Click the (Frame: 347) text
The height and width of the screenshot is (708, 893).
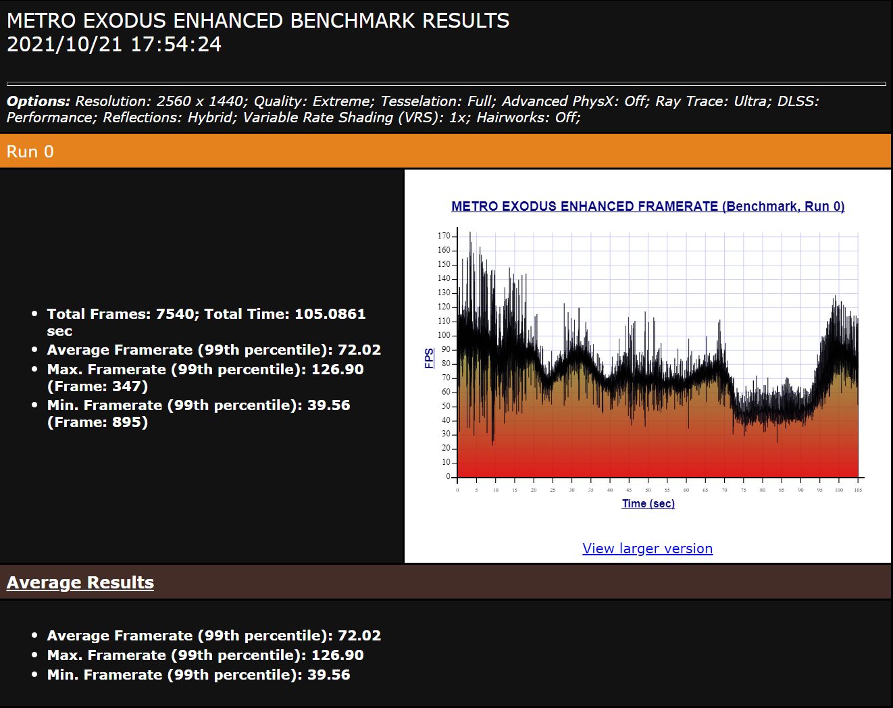97,386
